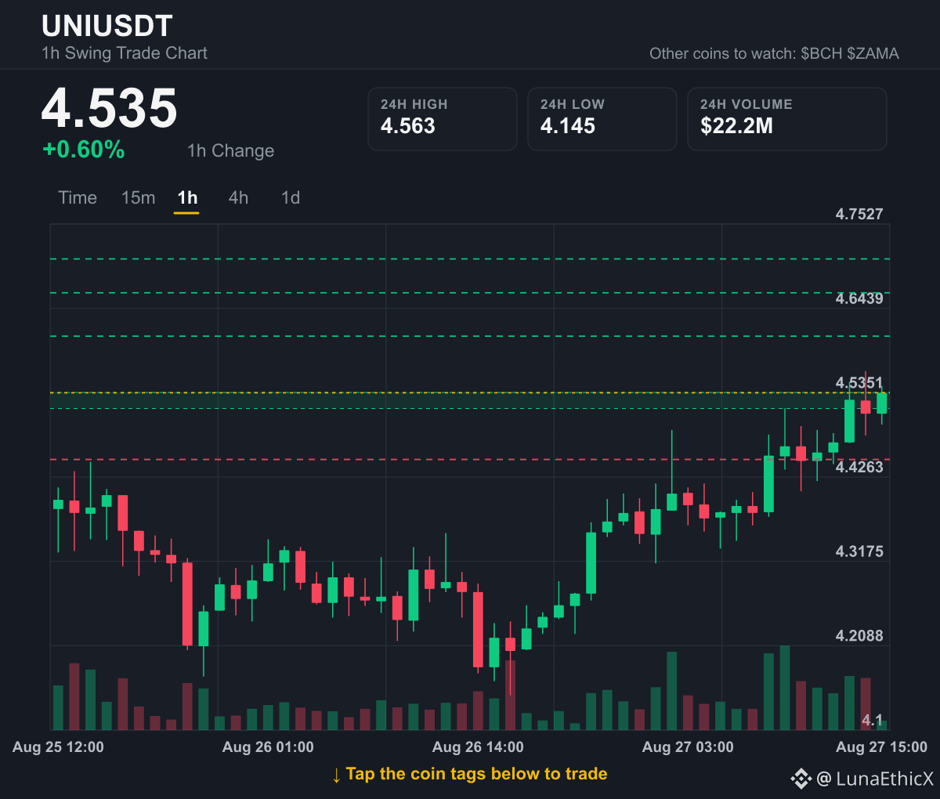Click the 4.535 current price
This screenshot has width=940, height=799.
(x=110, y=108)
